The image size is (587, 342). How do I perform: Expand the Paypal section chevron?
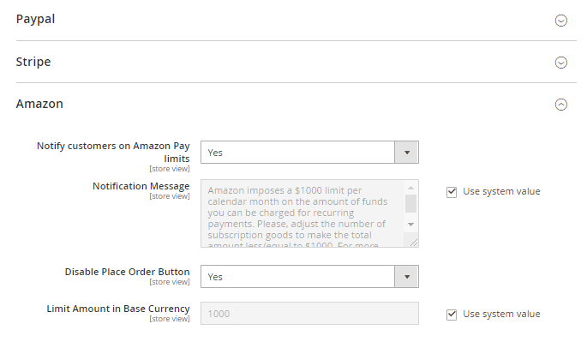click(x=560, y=21)
